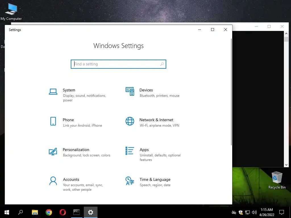The height and width of the screenshot is (218, 291).
Task: Click the cloud sync tray icon
Action: pos(234,212)
